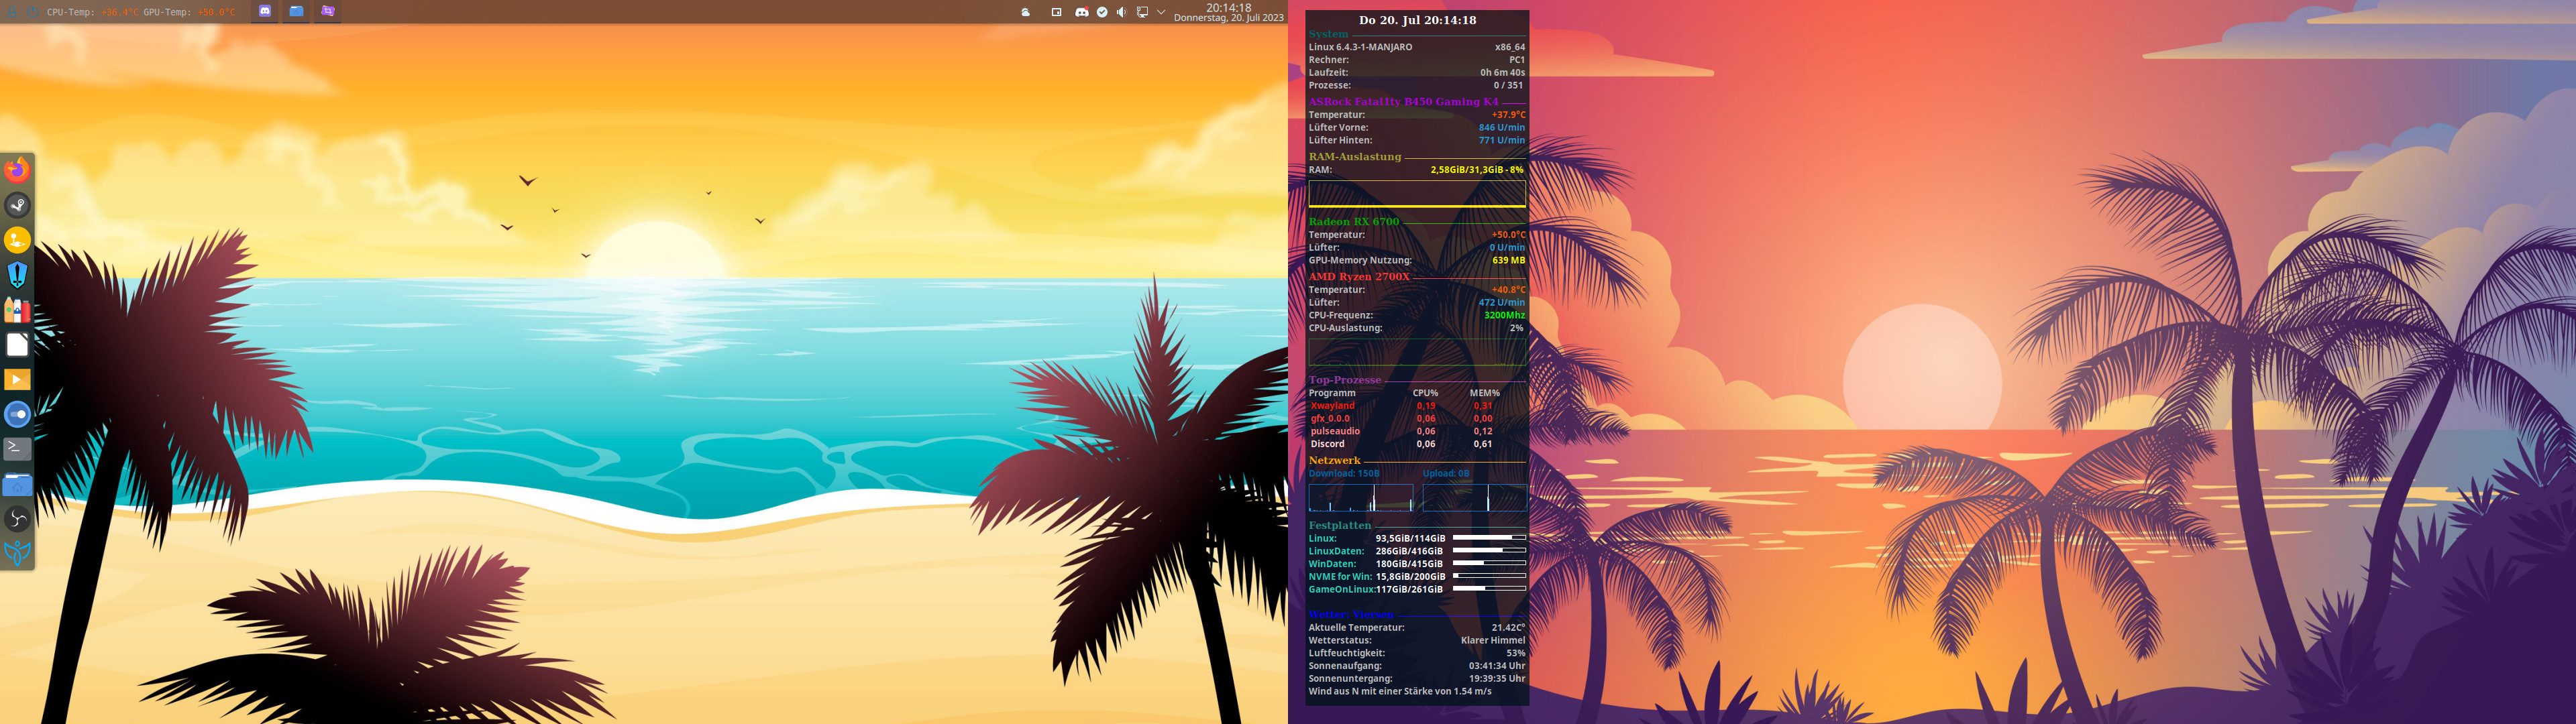The width and height of the screenshot is (2576, 724).
Task: Switch to the Discord taskbar window
Action: [265, 11]
